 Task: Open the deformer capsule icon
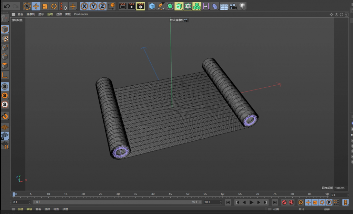pos(215,6)
